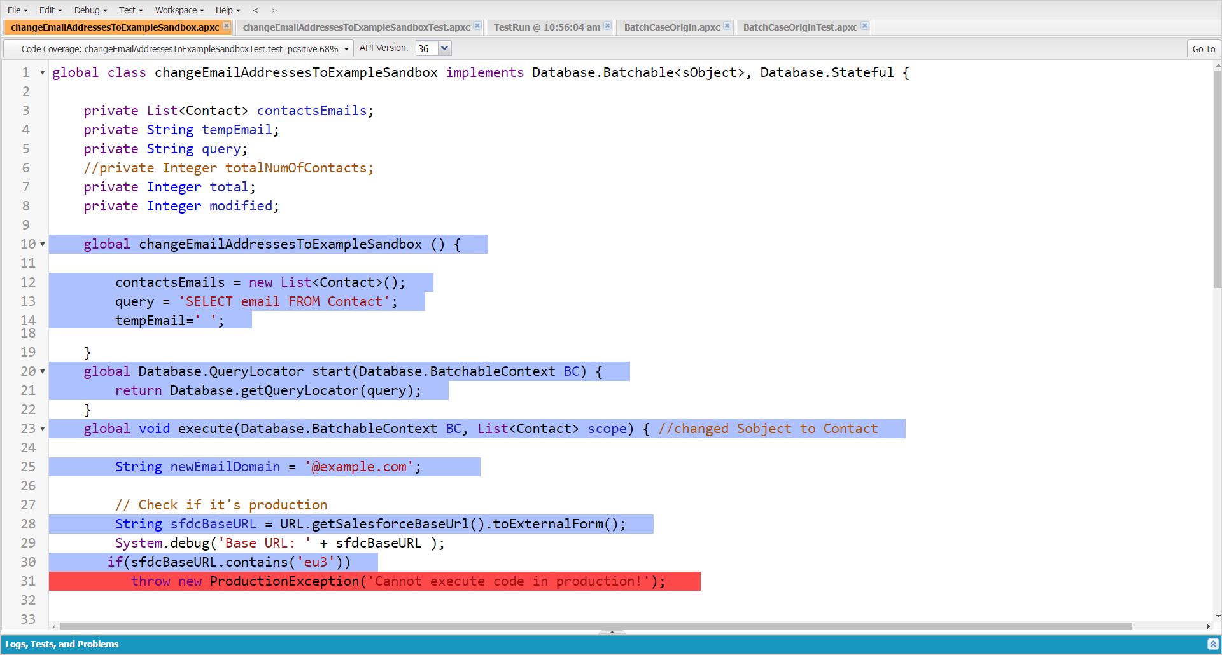Open the Logs, Tests, and Problems bar
This screenshot has width=1222, height=655.
[62, 644]
